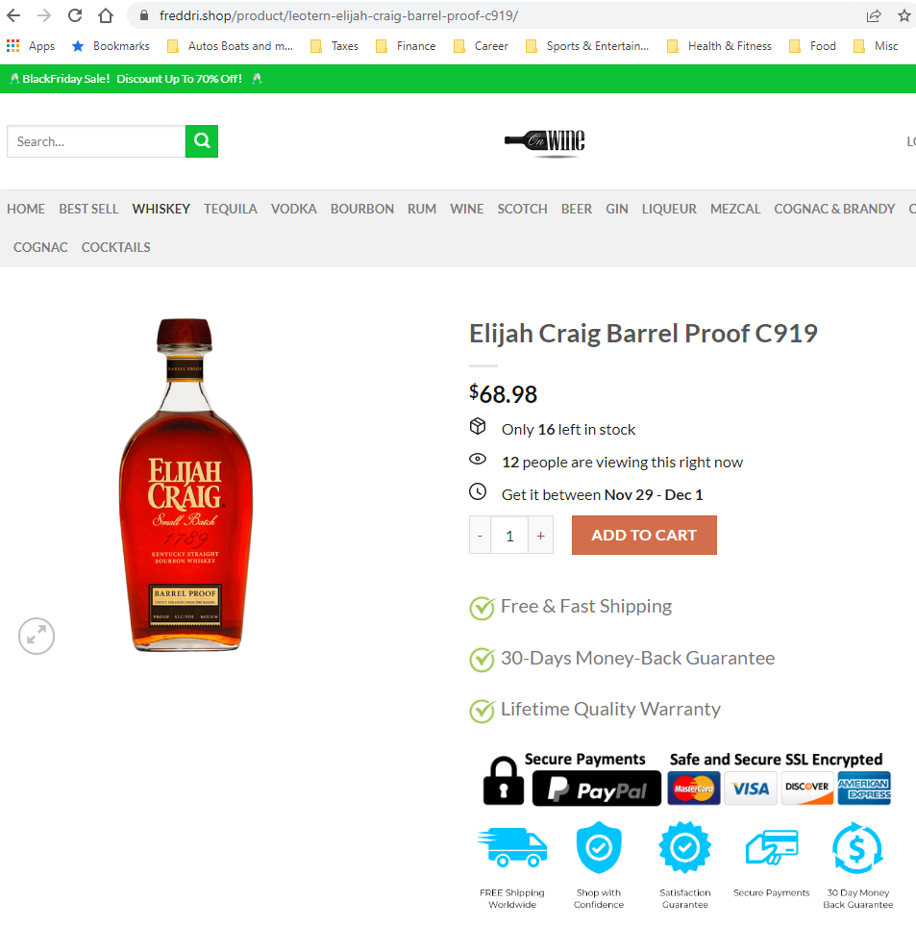
Task: Increase quantity with the plus button
Action: coord(540,535)
